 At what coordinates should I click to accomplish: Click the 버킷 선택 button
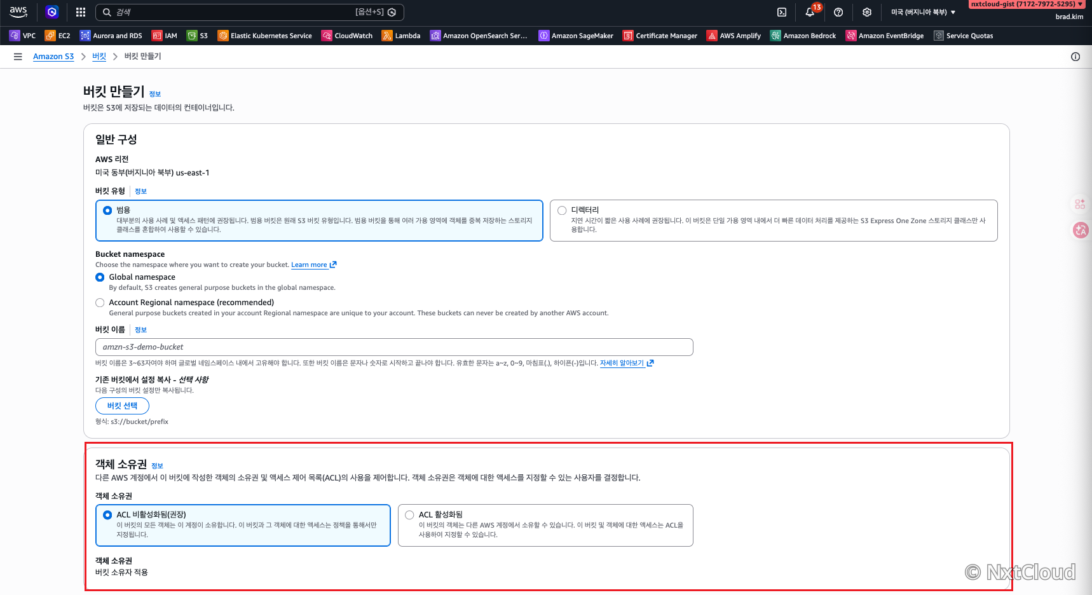pos(122,406)
